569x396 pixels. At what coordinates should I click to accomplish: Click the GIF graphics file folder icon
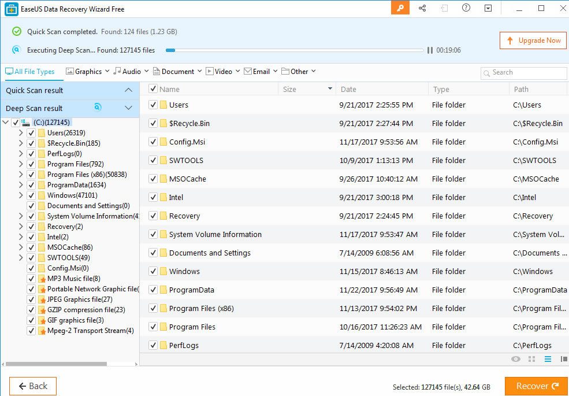42,320
